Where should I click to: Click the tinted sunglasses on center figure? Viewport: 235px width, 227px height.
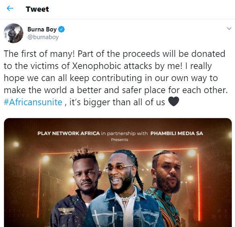tap(119, 168)
